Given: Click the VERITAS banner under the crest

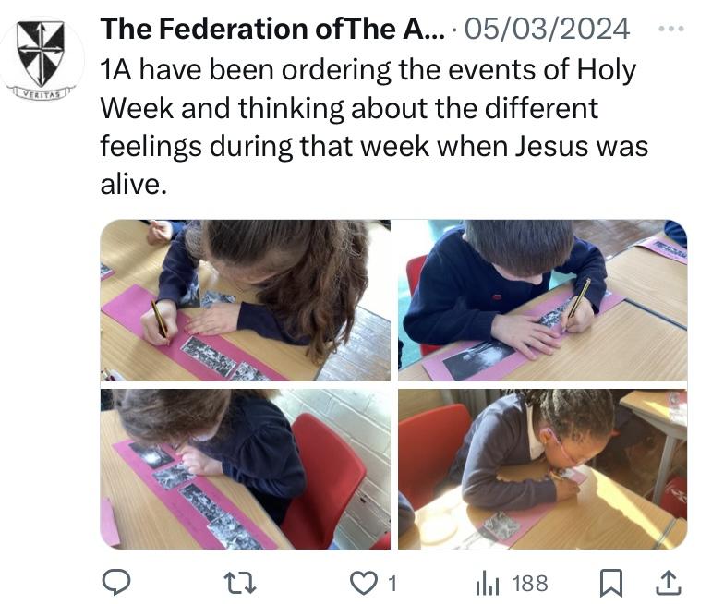Looking at the screenshot, I should coord(41,91).
